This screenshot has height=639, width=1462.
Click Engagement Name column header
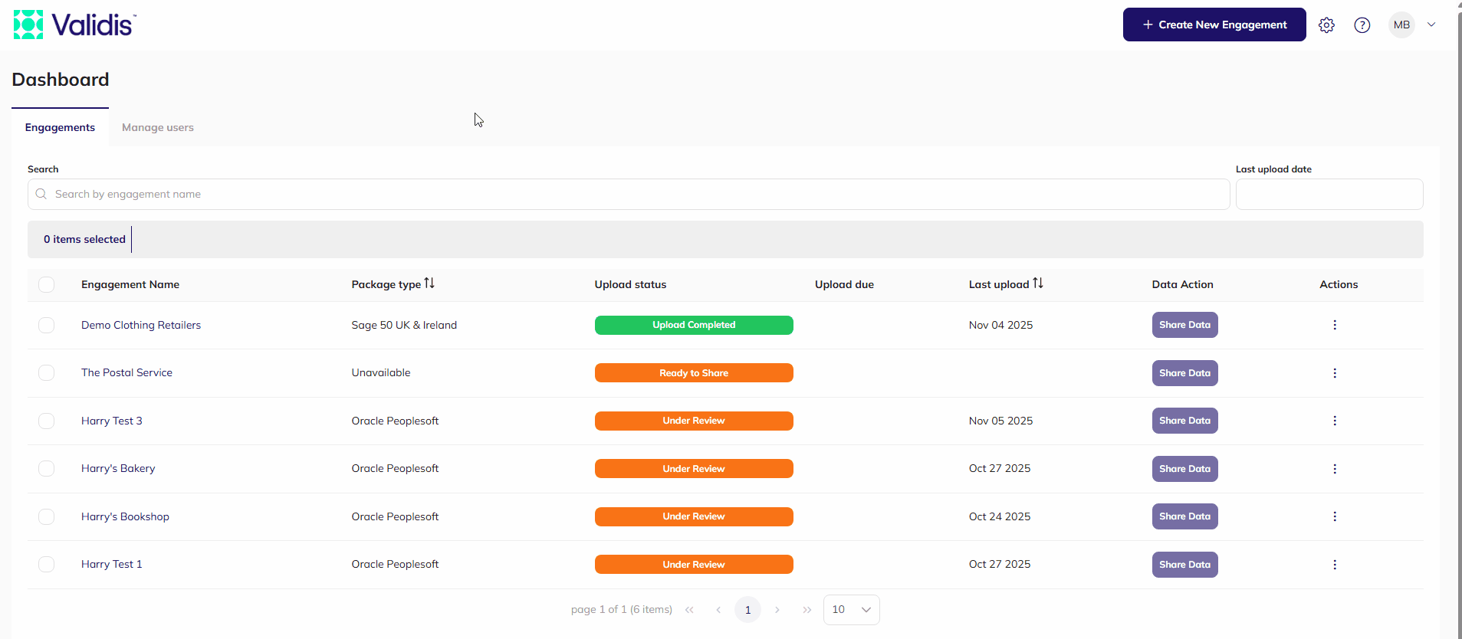pos(130,284)
